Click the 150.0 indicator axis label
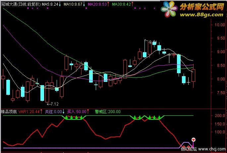The width and height of the screenshot is (227, 153). tap(220, 124)
